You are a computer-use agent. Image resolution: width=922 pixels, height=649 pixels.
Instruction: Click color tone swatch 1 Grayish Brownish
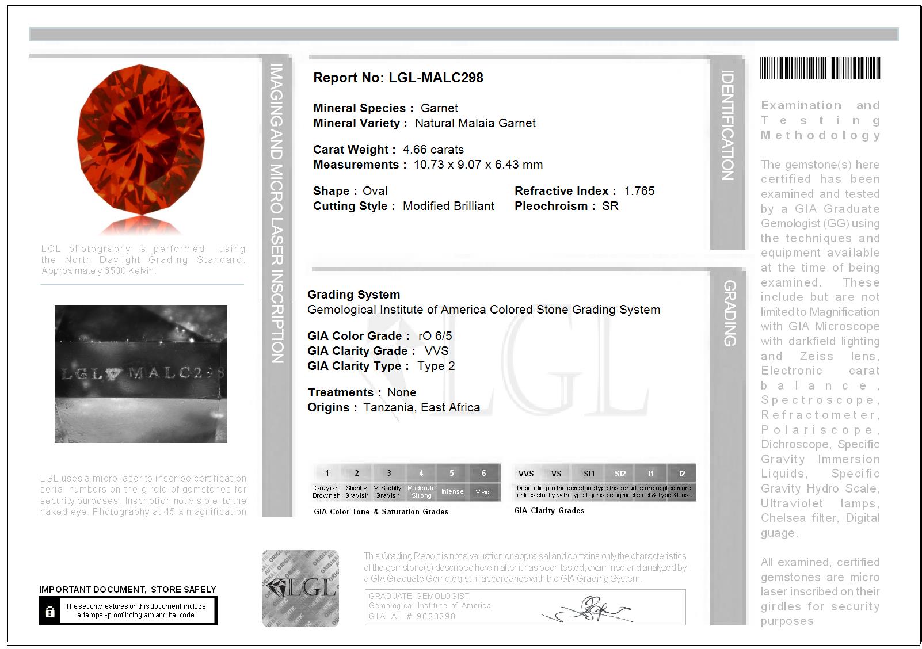click(x=326, y=482)
